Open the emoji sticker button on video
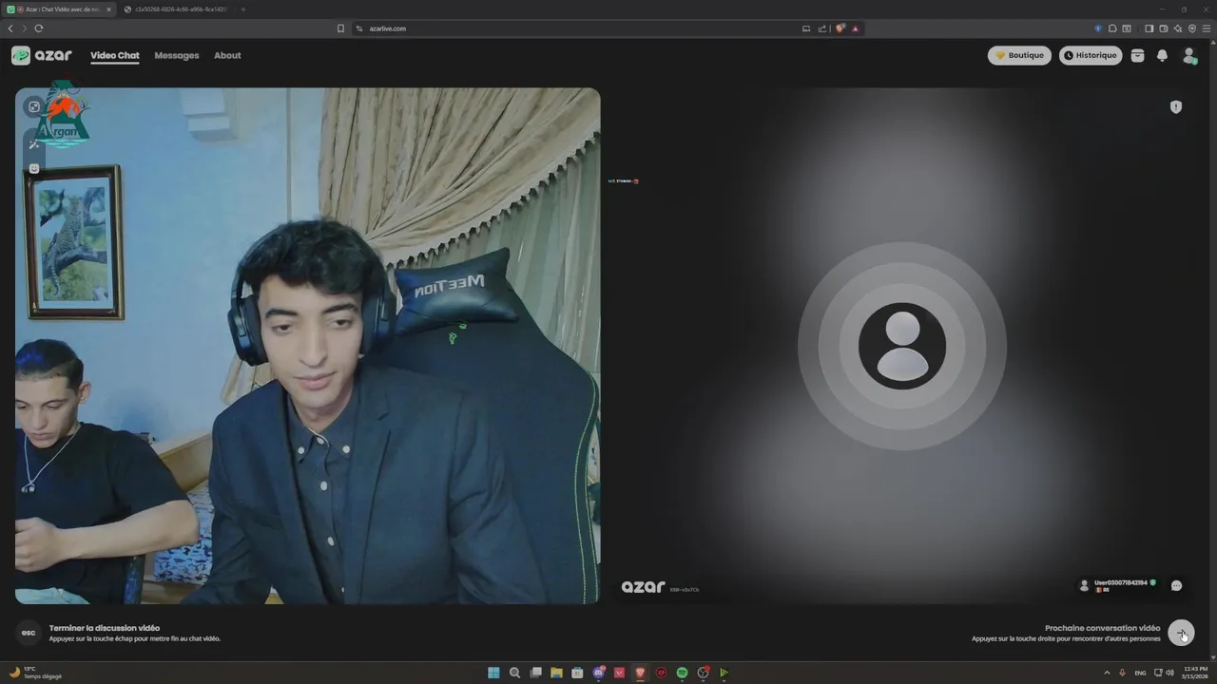 tap(34, 168)
